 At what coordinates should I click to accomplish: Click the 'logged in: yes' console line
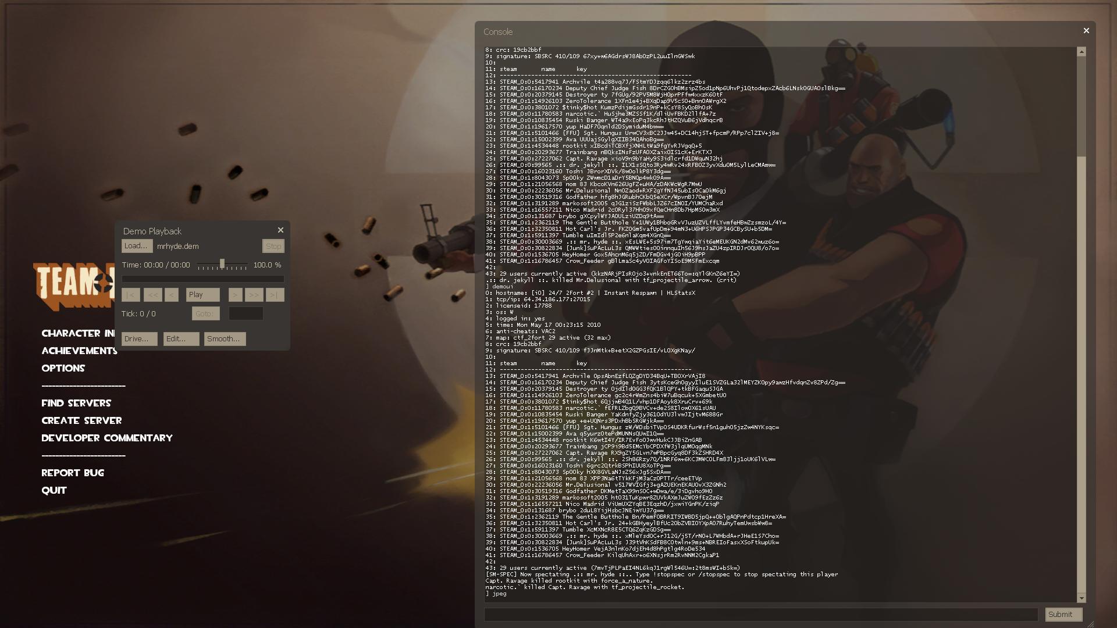point(515,319)
